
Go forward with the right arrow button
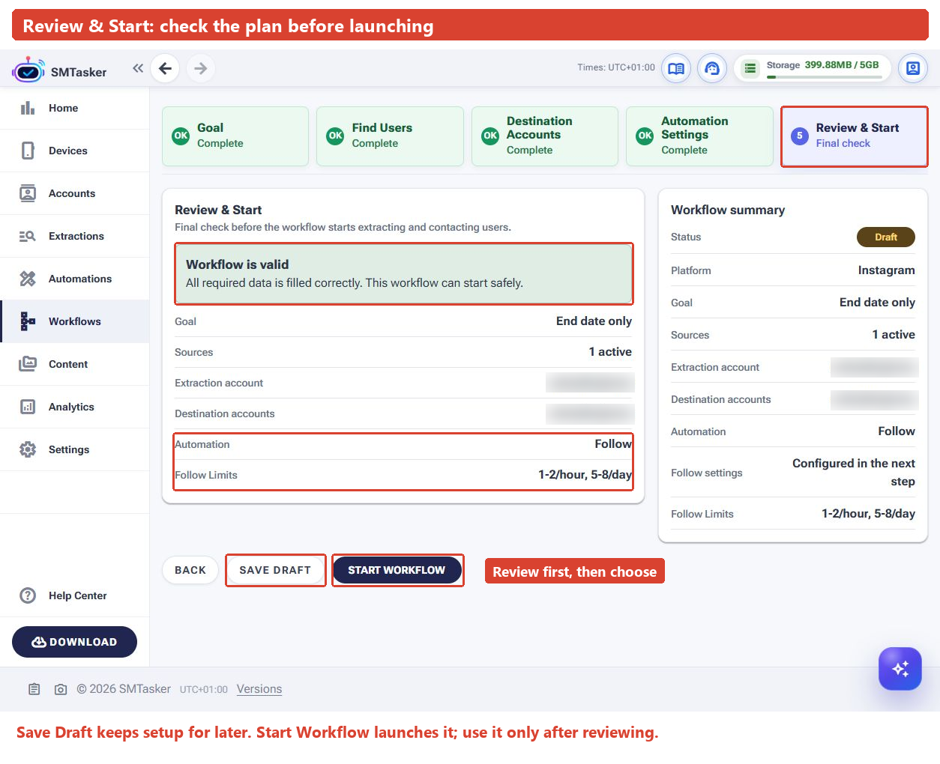(200, 68)
